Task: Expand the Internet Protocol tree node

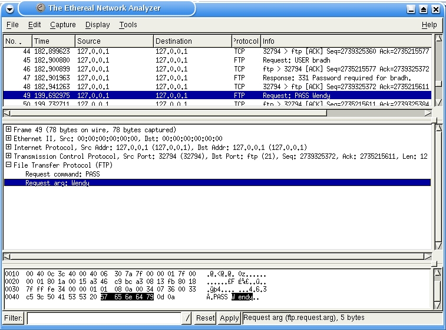Action: click(x=8, y=148)
